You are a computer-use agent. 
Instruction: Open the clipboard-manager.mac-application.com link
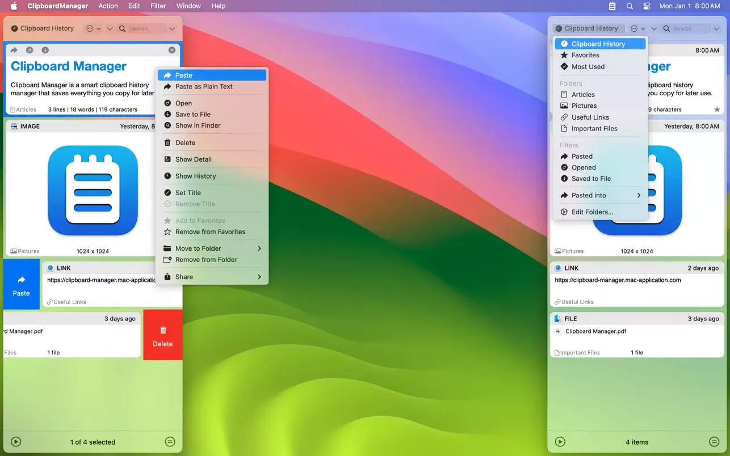tap(617, 280)
